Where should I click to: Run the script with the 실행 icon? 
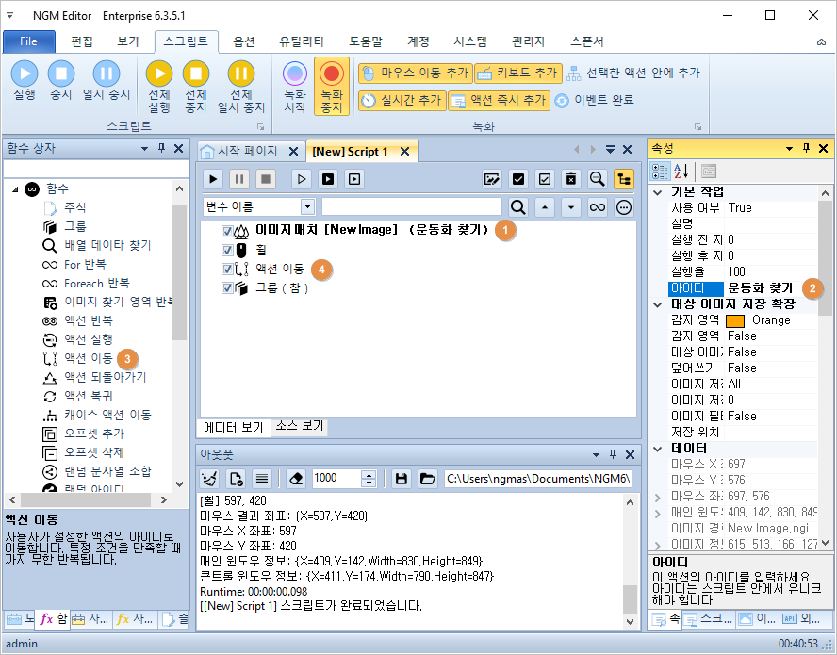tap(25, 74)
